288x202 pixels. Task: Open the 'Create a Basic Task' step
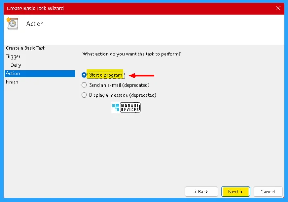tap(25, 48)
